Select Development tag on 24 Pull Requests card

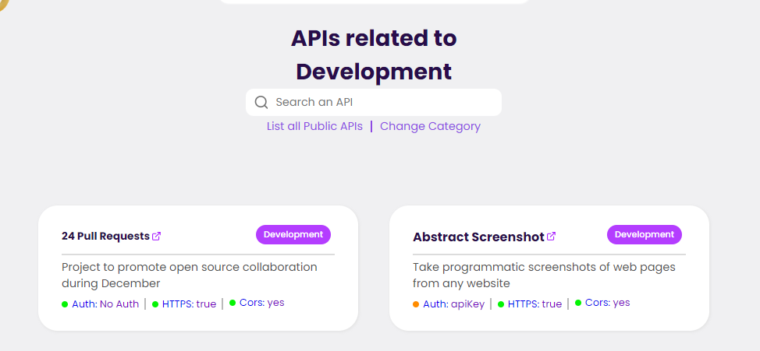pyautogui.click(x=293, y=234)
